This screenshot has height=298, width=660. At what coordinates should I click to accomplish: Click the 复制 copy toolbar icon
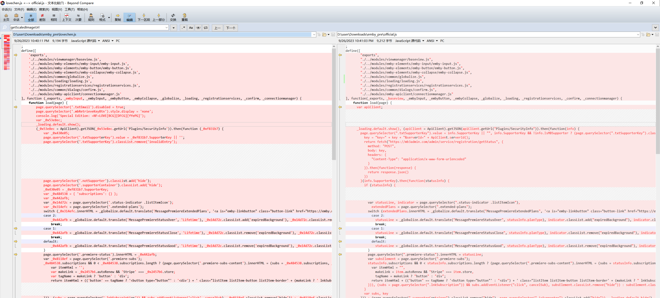click(x=118, y=17)
